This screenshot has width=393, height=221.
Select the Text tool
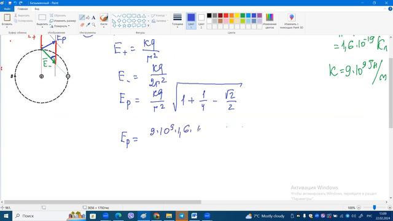pyautogui.click(x=93, y=18)
